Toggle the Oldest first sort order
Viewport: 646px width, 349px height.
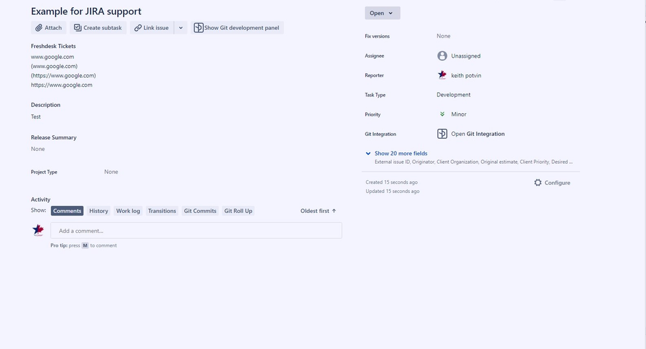point(318,211)
